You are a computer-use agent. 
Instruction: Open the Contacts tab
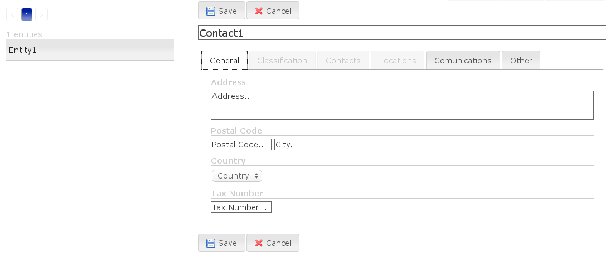point(343,60)
